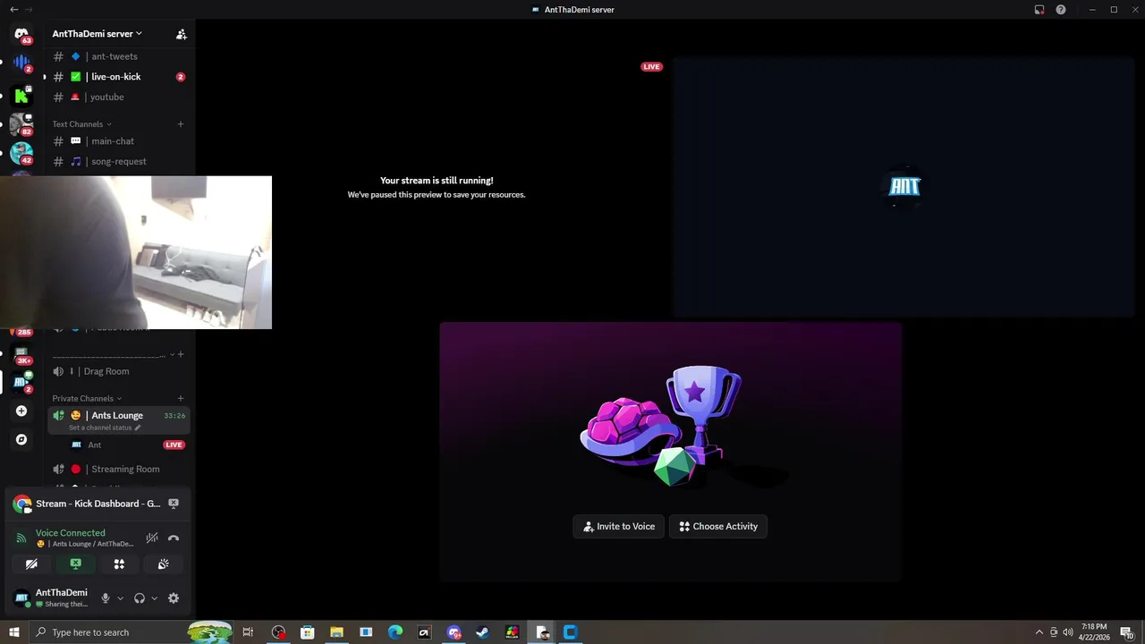This screenshot has height=644, width=1145.
Task: Open User Settings gear
Action: (174, 598)
